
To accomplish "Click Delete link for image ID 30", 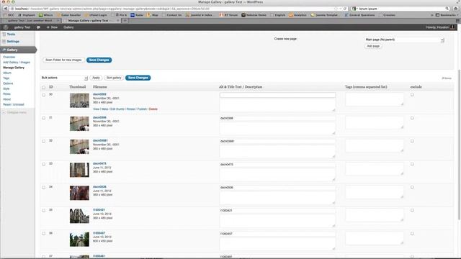I will point(153,109).
